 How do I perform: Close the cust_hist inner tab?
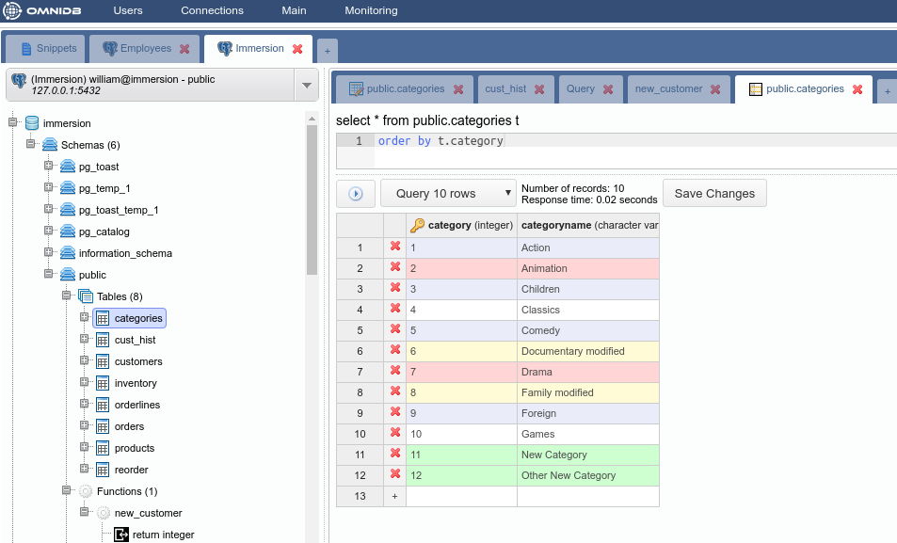click(x=539, y=89)
